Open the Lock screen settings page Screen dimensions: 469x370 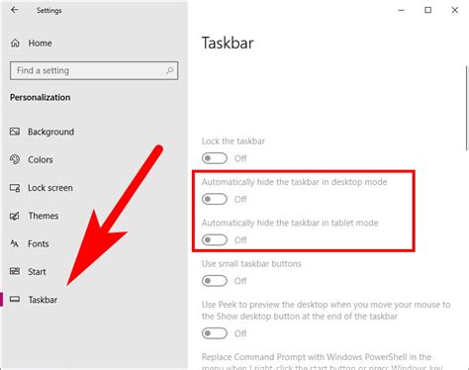50,188
